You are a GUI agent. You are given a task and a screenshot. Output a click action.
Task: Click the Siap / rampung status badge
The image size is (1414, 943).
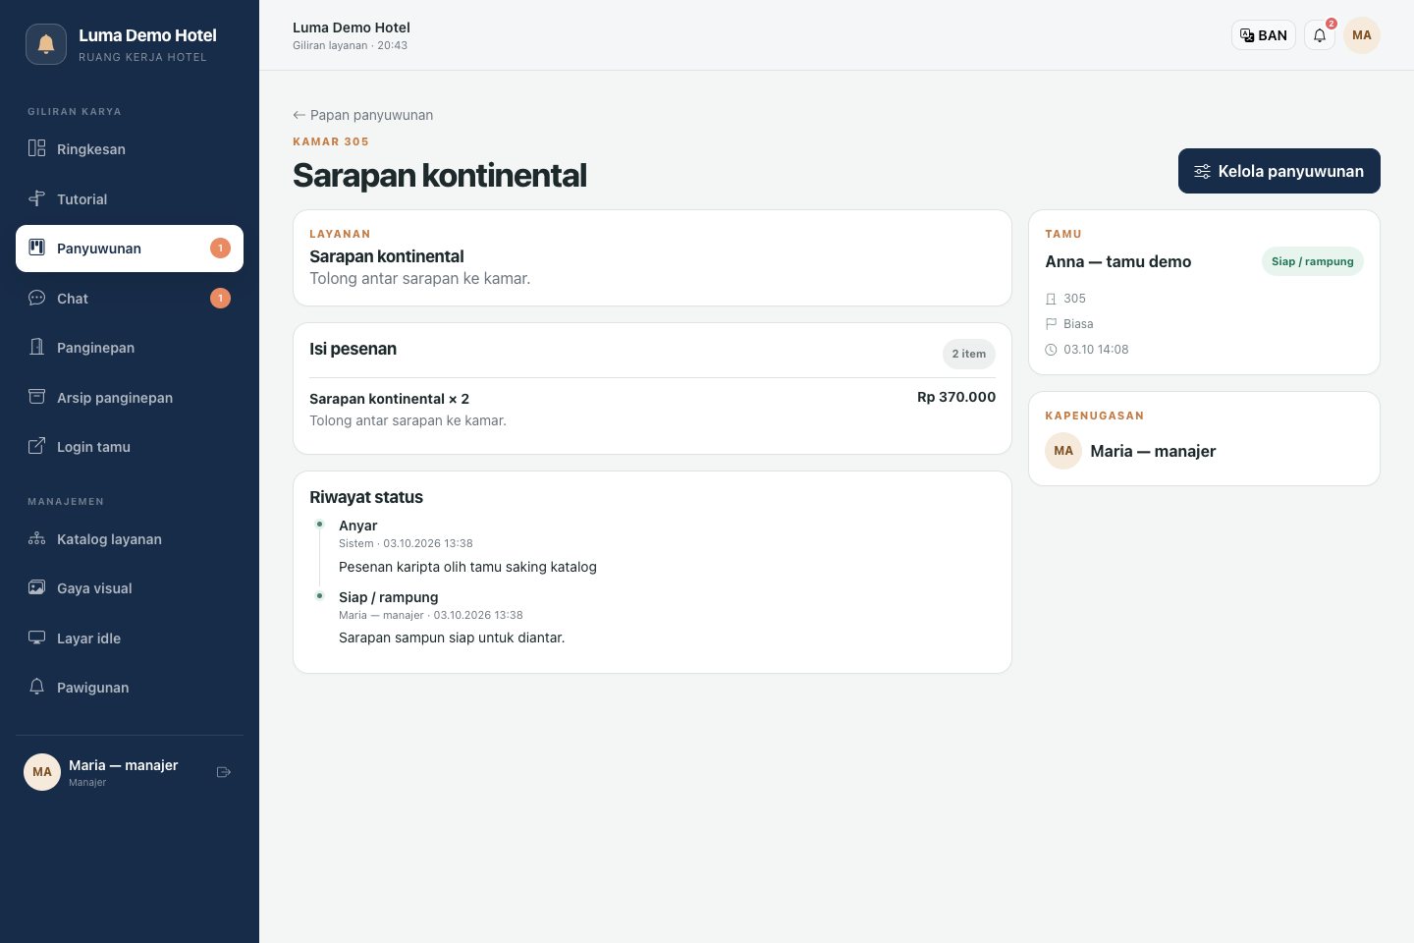tap(1312, 261)
